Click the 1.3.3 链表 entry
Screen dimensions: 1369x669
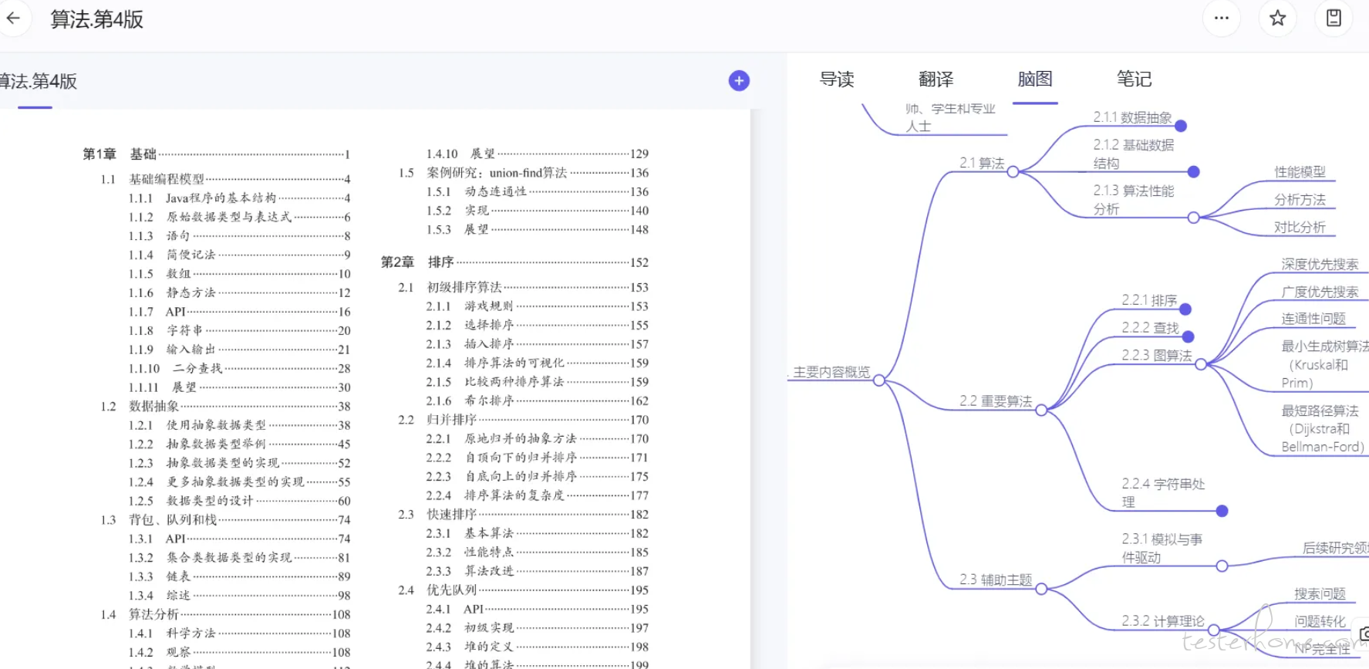(x=240, y=576)
